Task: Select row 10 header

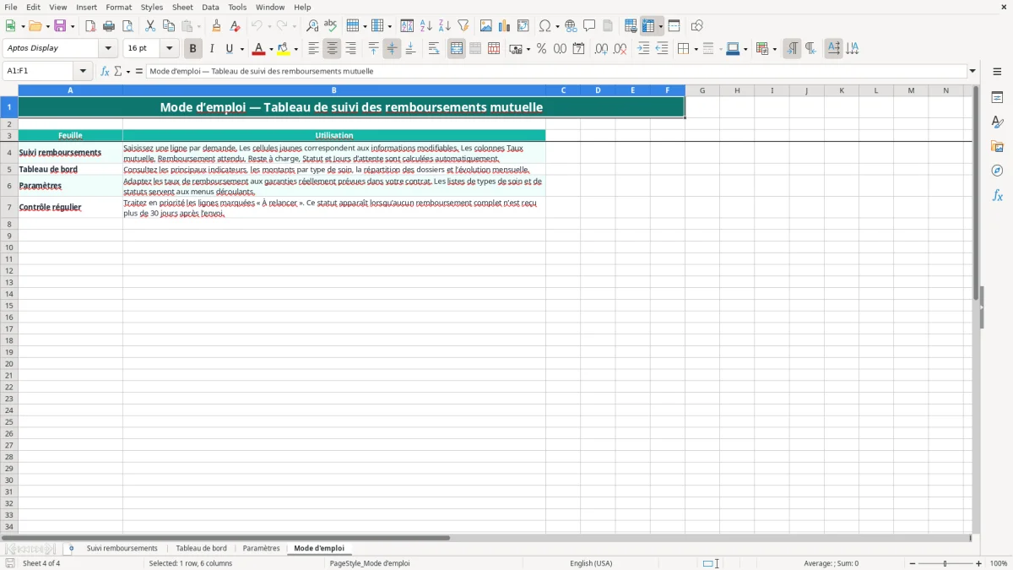Action: [9, 247]
